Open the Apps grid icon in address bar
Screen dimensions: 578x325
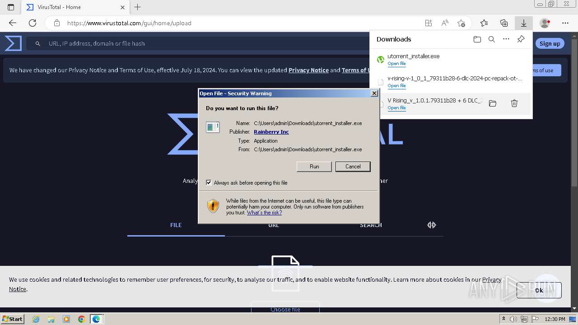tap(429, 23)
